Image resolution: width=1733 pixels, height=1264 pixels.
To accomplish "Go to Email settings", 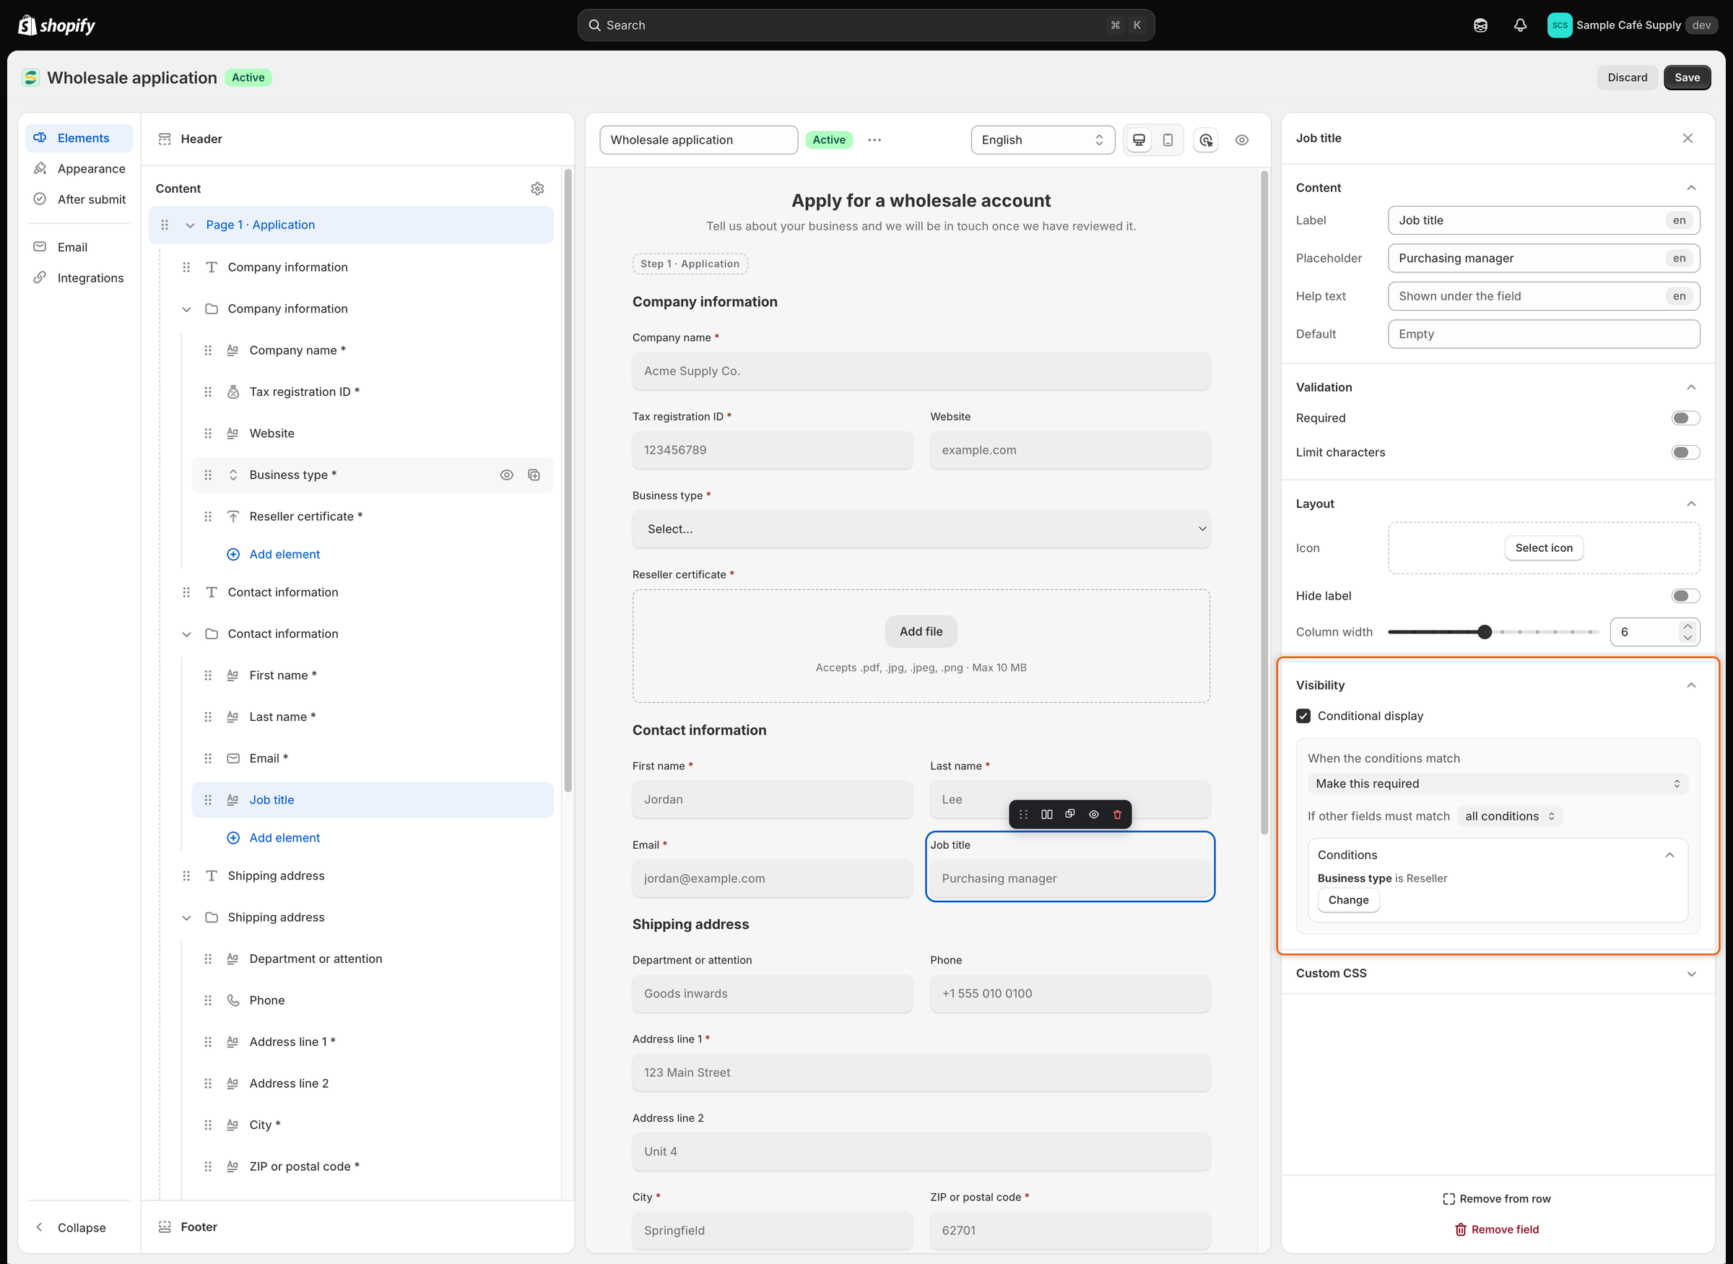I will point(79,247).
